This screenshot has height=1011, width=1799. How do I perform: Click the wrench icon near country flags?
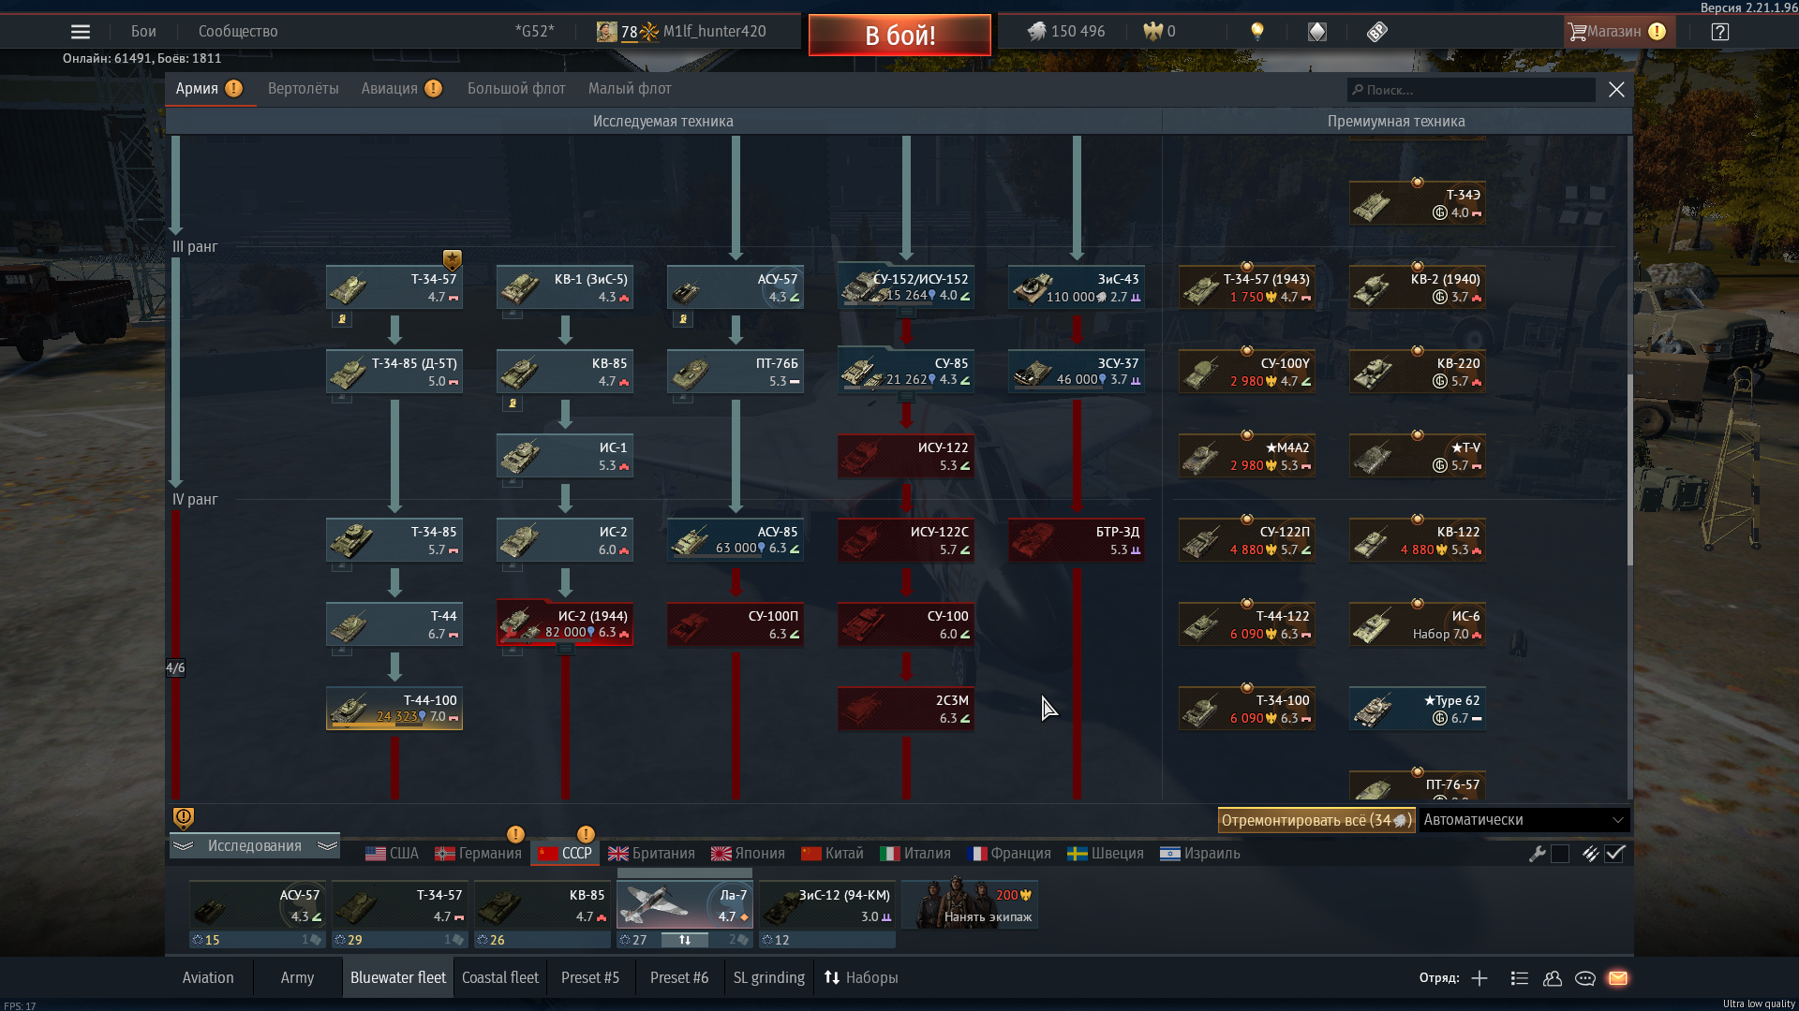point(1537,854)
